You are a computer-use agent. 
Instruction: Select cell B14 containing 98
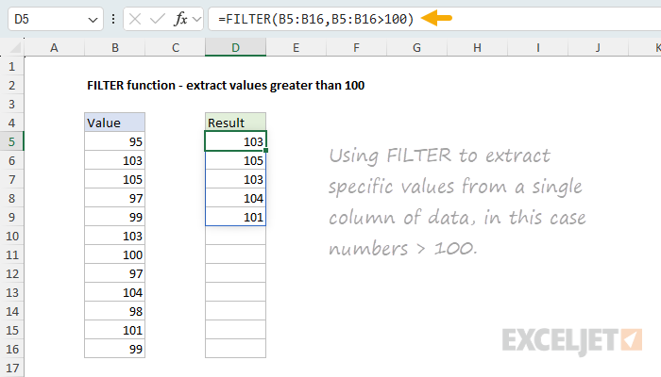114,311
